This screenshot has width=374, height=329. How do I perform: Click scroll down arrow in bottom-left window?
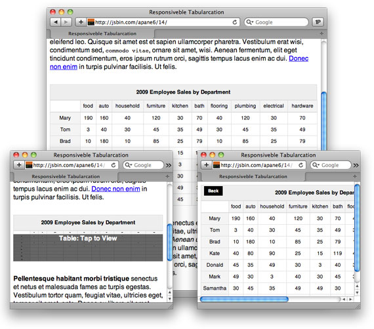pos(169,299)
